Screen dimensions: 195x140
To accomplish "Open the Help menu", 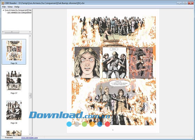I will [x=17, y=7].
